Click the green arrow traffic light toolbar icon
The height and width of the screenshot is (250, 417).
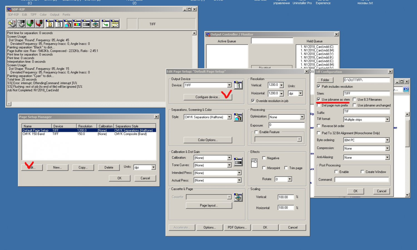30,24
